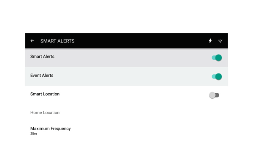Click the Event Alerts row background
253x168 pixels.
coord(126,76)
